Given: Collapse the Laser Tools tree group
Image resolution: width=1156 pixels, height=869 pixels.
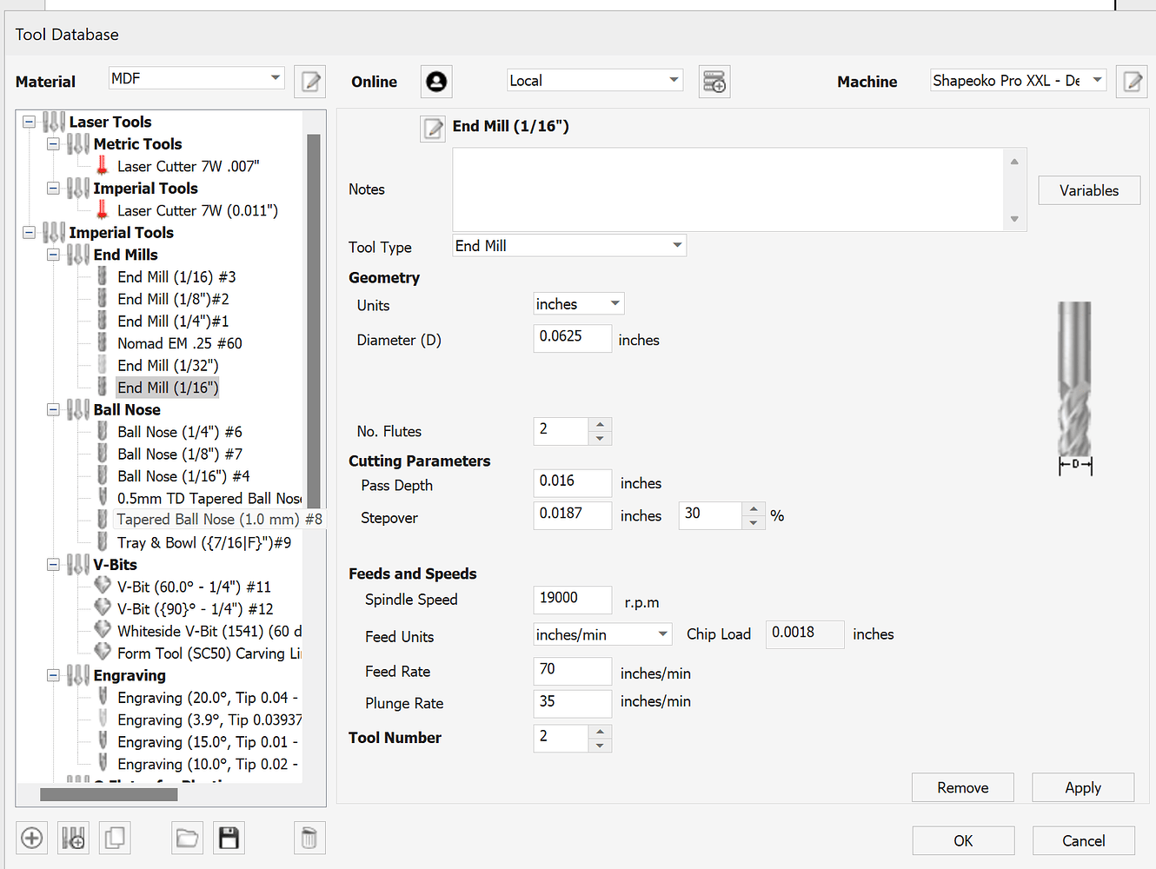Looking at the screenshot, I should pyautogui.click(x=29, y=122).
